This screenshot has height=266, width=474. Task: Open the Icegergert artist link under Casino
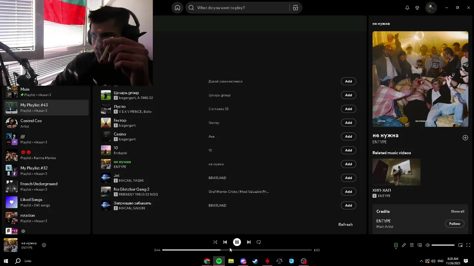click(127, 139)
